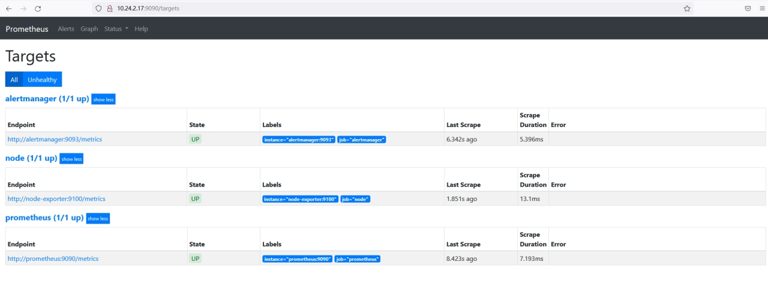Click the 5.396ms scrape duration value
The height and width of the screenshot is (295, 768).
click(531, 139)
